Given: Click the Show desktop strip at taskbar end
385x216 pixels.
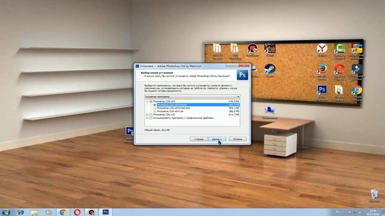Looking at the screenshot, I should (x=383, y=212).
